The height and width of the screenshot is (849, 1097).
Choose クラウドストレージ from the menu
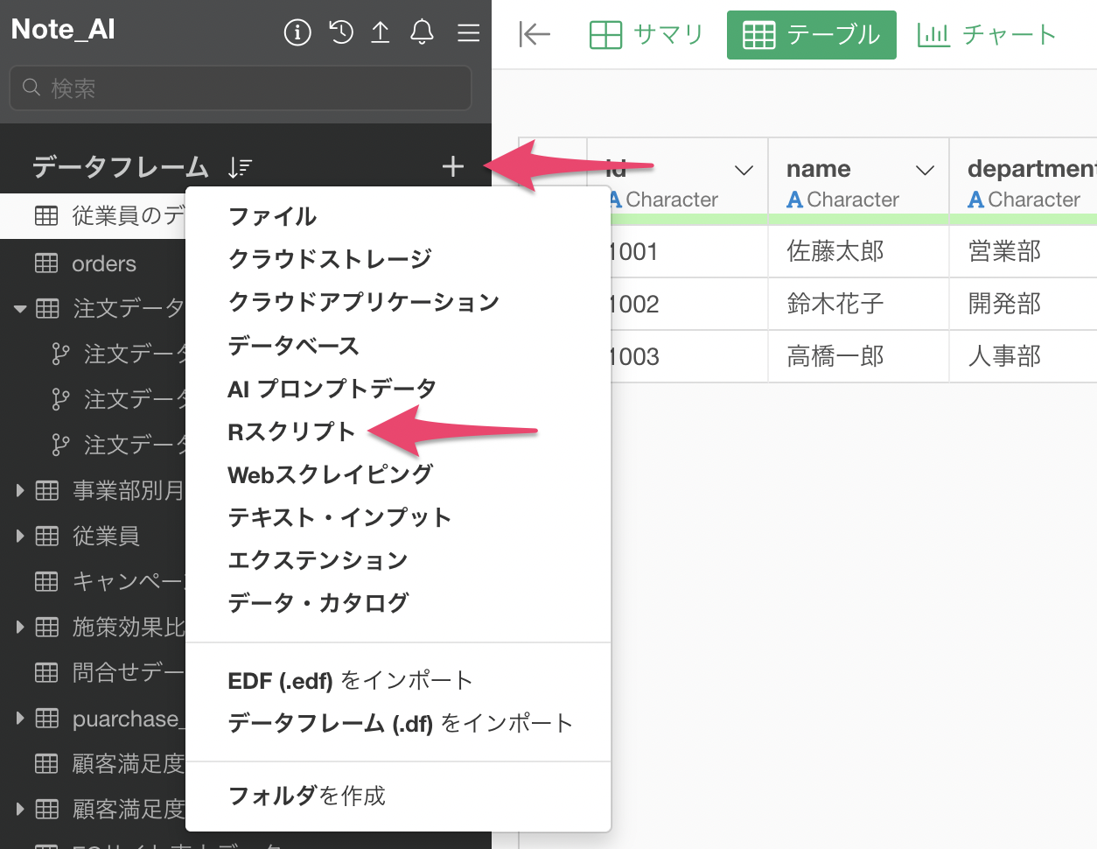[330, 259]
